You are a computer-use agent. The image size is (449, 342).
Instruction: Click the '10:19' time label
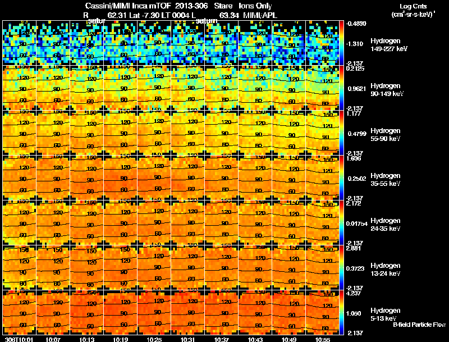click(121, 339)
